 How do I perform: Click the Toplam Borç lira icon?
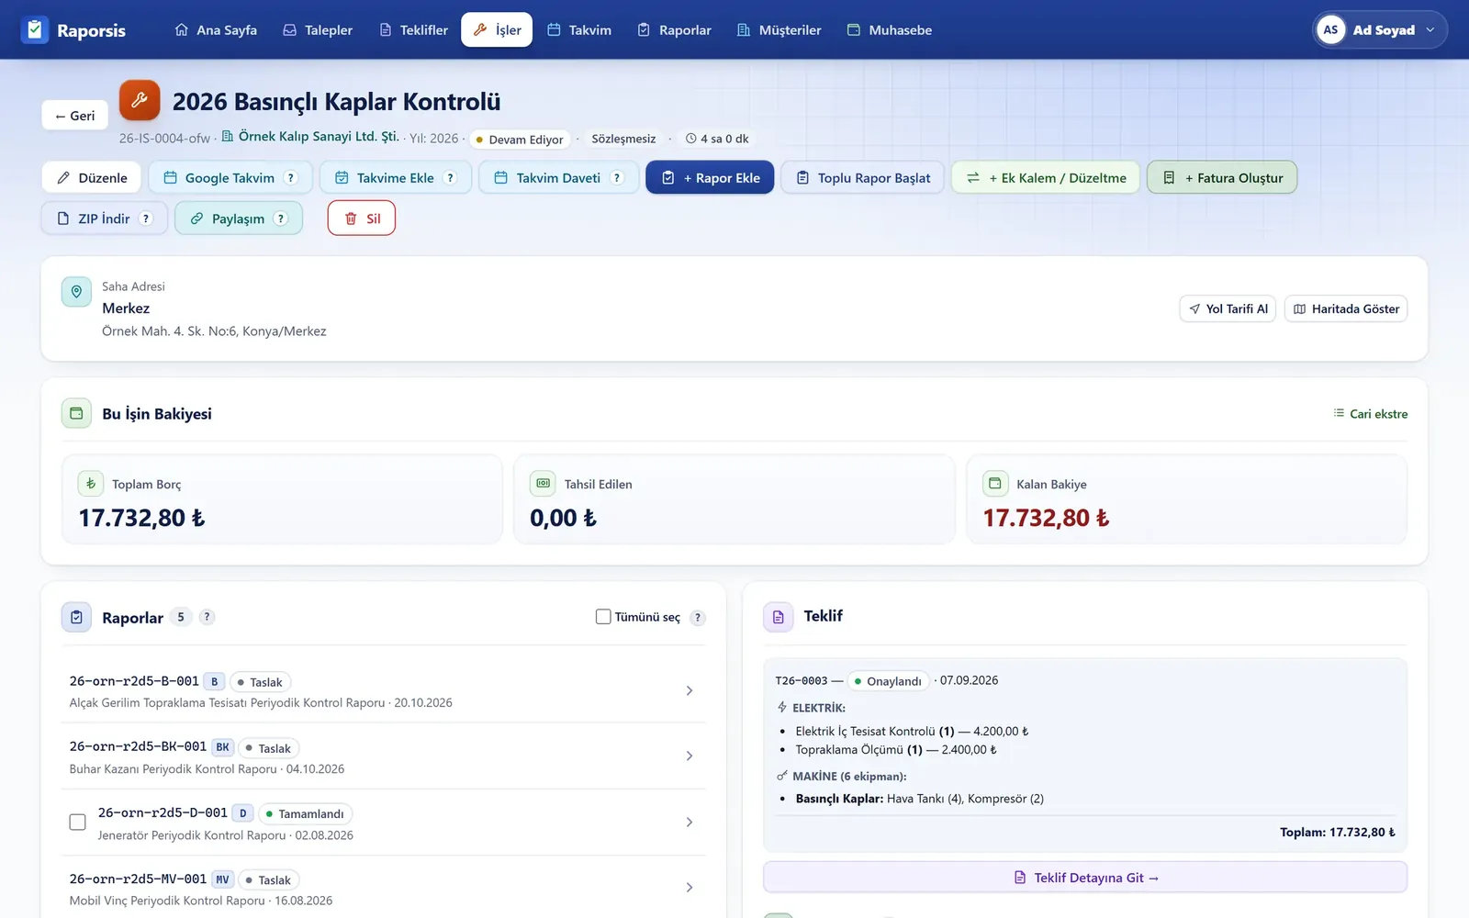90,484
